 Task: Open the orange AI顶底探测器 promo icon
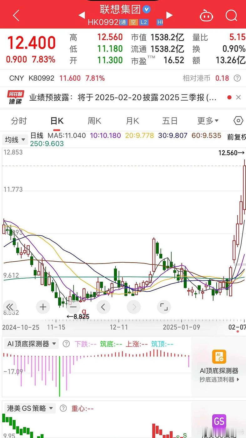(219, 357)
